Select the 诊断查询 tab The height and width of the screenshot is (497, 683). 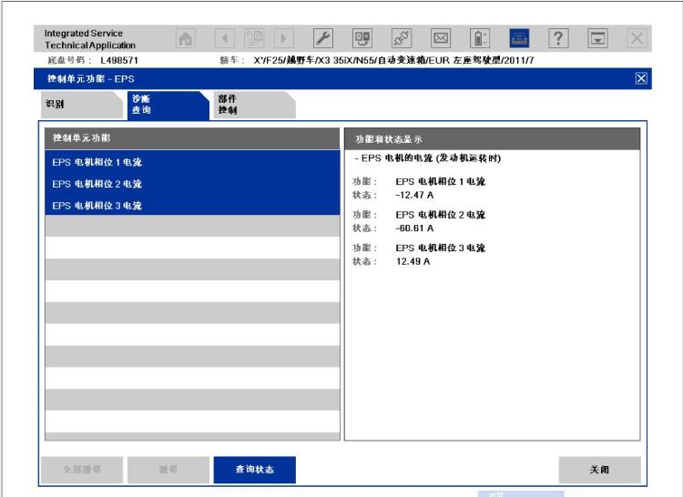coord(168,105)
